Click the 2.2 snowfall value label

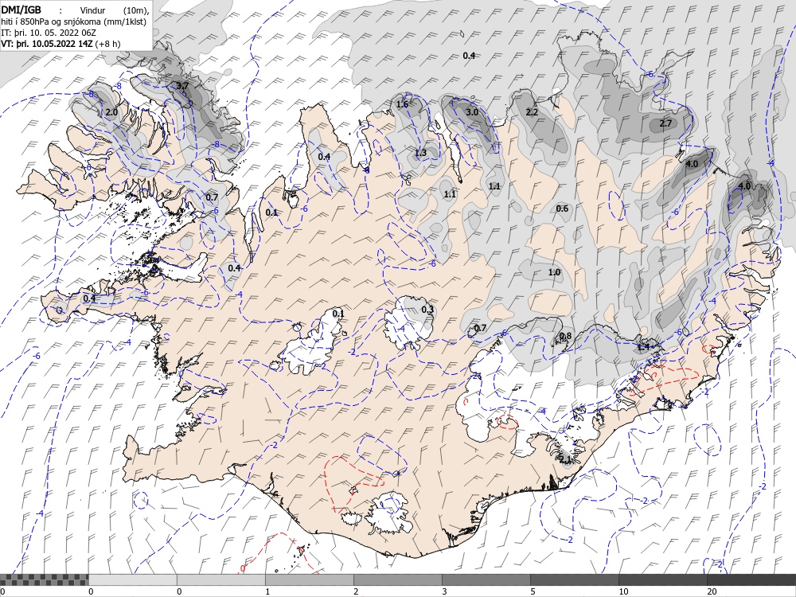click(x=532, y=112)
